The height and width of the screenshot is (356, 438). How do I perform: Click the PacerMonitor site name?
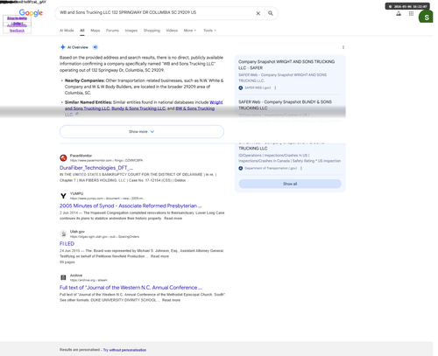81,156
